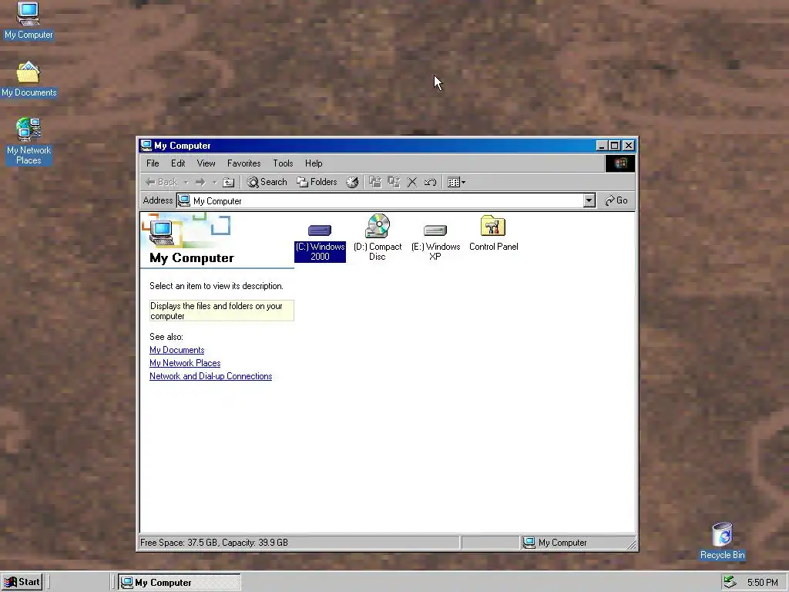The height and width of the screenshot is (592, 789).
Task: Click the 'Displays the files and folders' tooltip
Action: click(221, 311)
